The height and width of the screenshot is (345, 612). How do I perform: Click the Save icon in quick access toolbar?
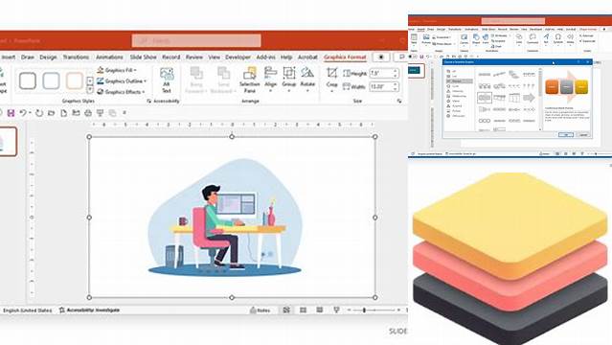[x=11, y=113]
